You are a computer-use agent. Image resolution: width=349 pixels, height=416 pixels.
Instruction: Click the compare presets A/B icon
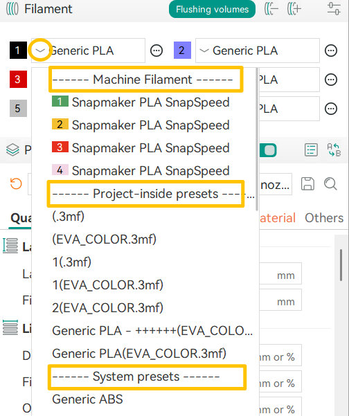334,150
